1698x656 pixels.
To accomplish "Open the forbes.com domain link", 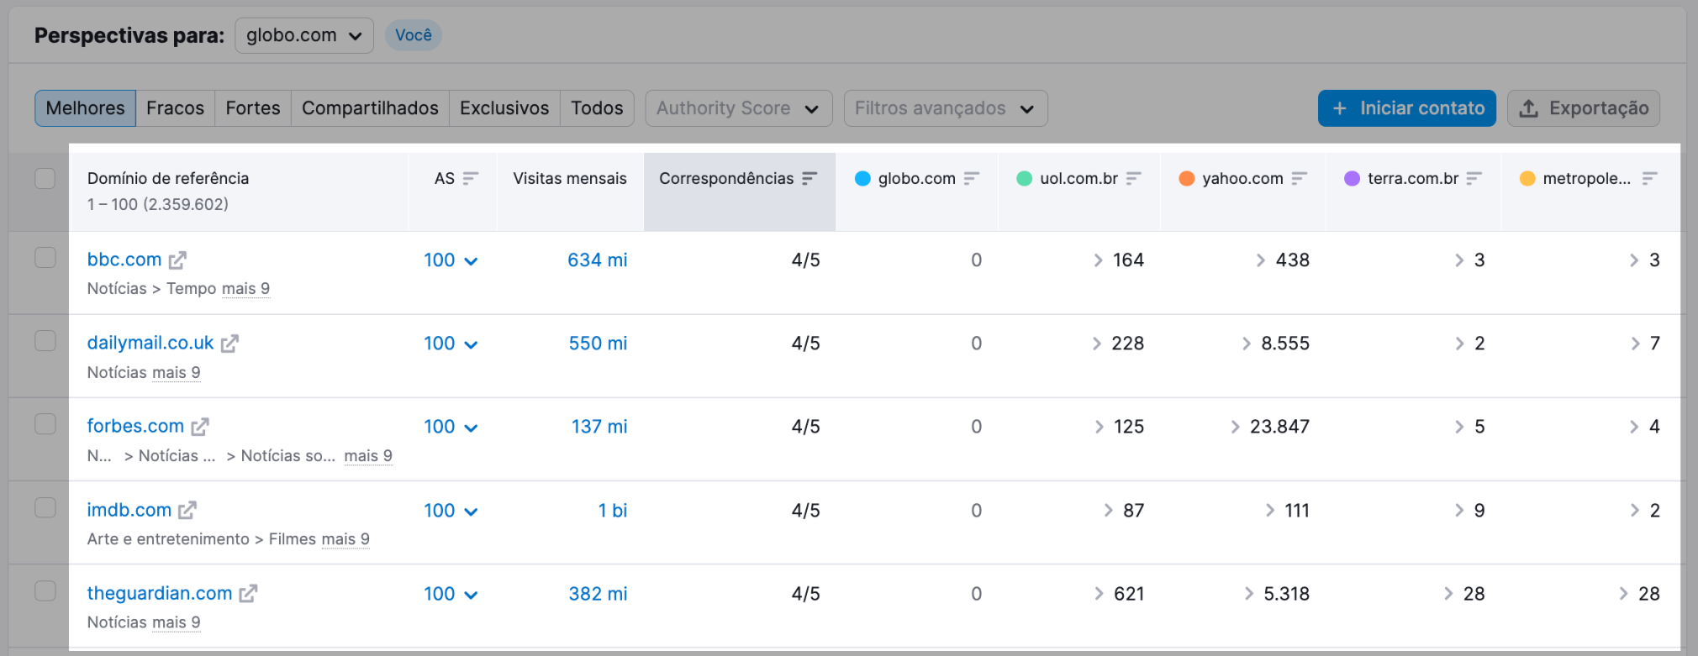I will (135, 426).
